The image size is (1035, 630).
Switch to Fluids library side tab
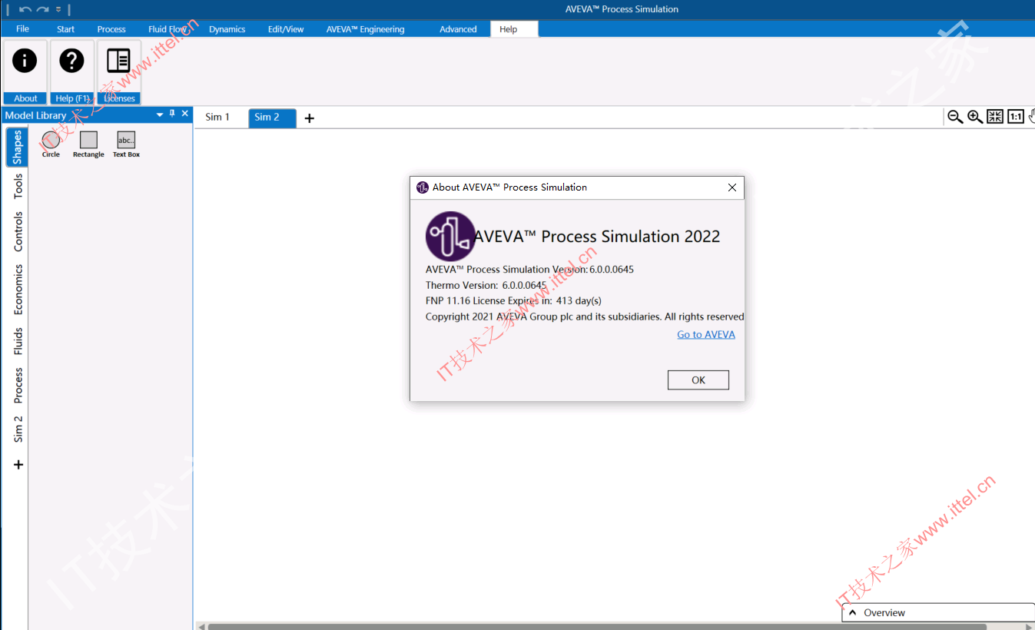(x=18, y=341)
